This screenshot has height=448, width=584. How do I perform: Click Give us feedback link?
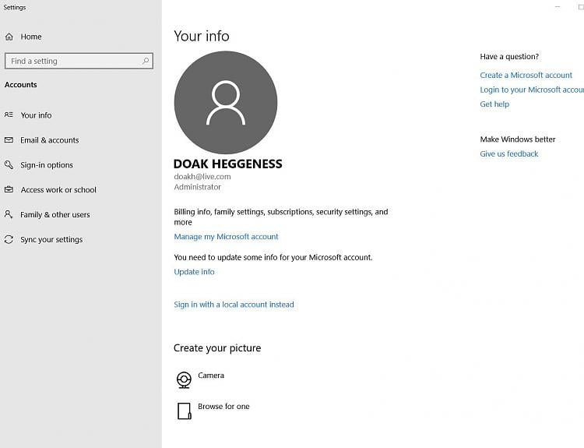(x=508, y=153)
